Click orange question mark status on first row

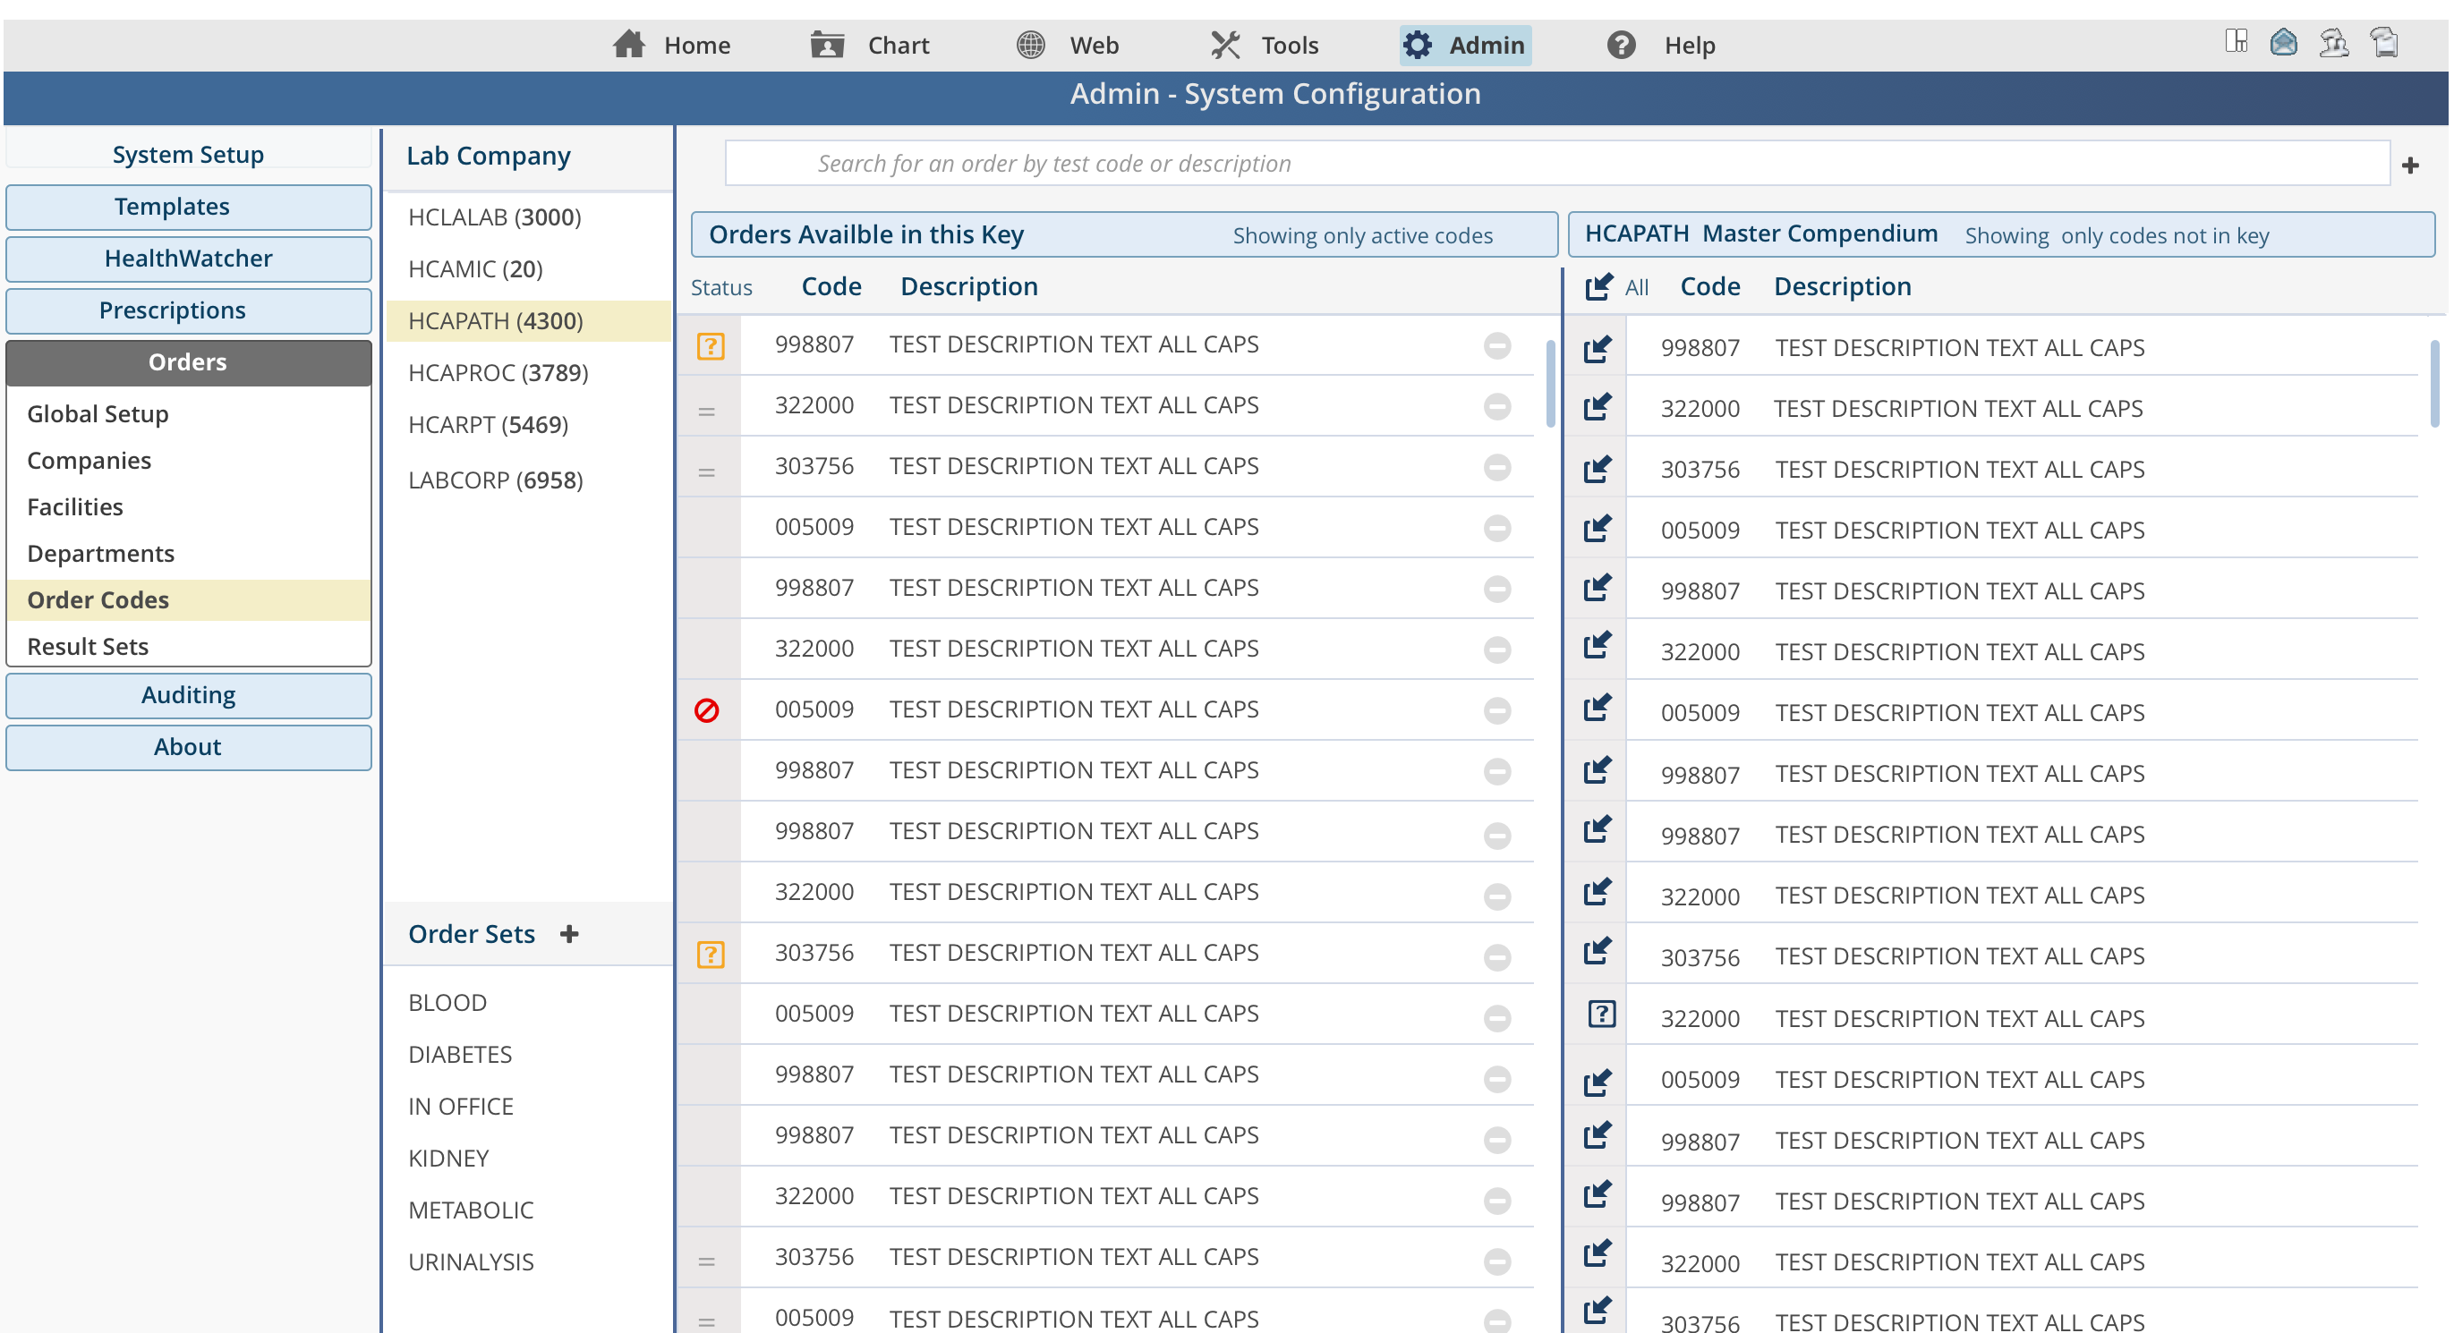[710, 345]
